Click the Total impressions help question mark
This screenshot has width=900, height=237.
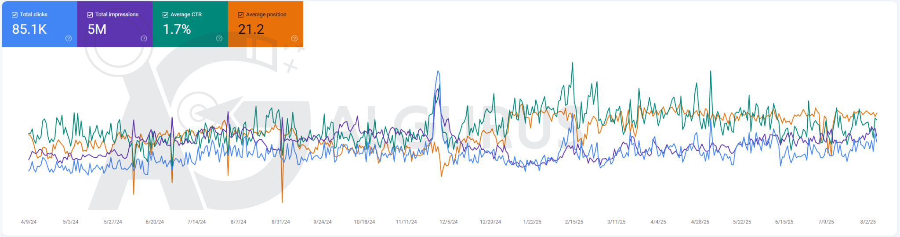click(x=144, y=39)
